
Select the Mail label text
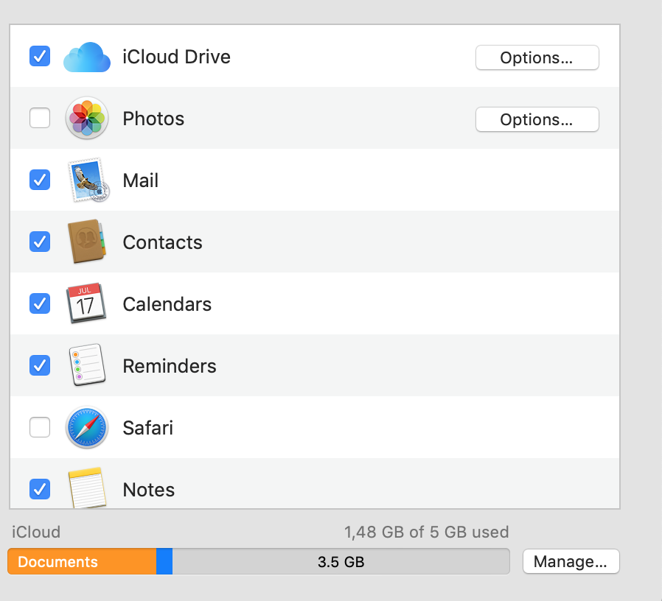(141, 180)
